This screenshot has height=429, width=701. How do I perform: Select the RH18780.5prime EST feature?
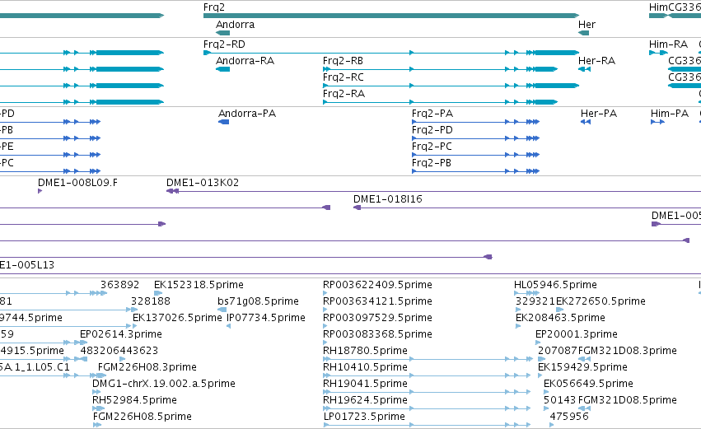pyautogui.click(x=427, y=359)
